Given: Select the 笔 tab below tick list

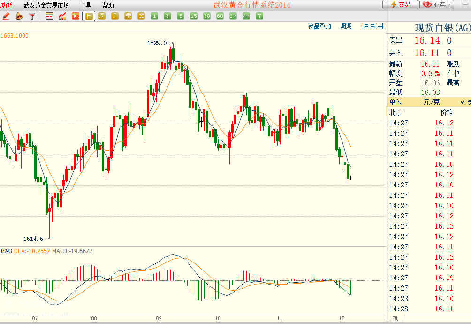Looking at the screenshot, I should (x=395, y=318).
